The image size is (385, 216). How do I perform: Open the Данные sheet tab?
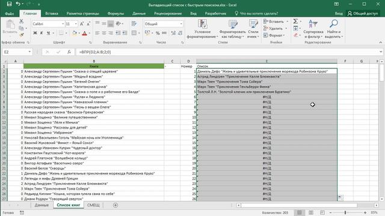(42, 205)
